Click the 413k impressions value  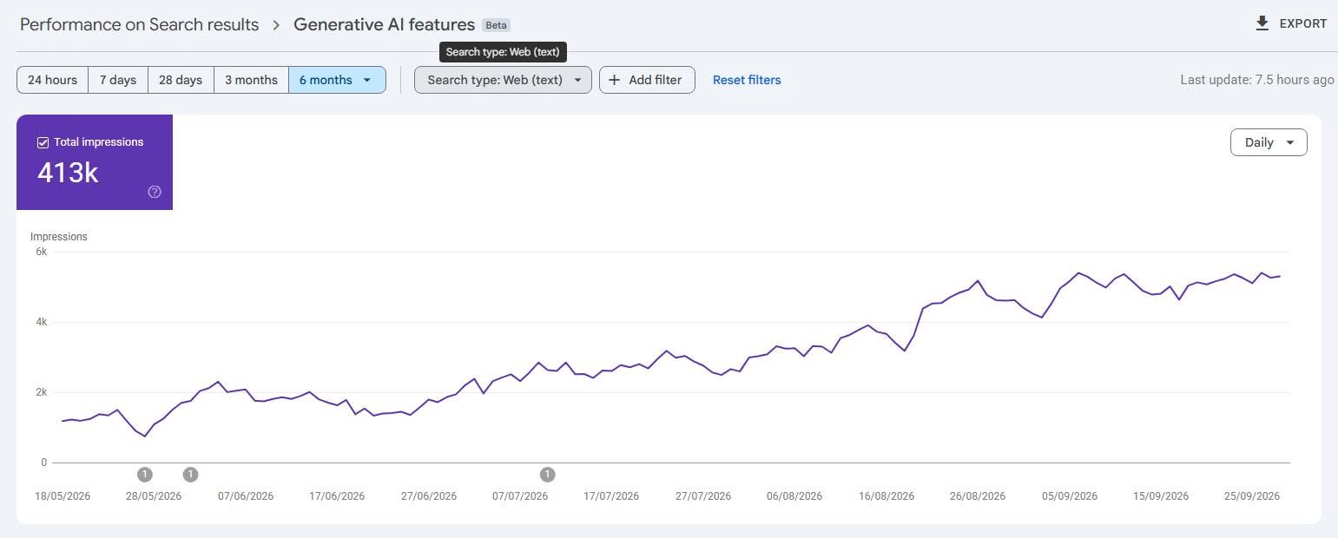point(68,173)
